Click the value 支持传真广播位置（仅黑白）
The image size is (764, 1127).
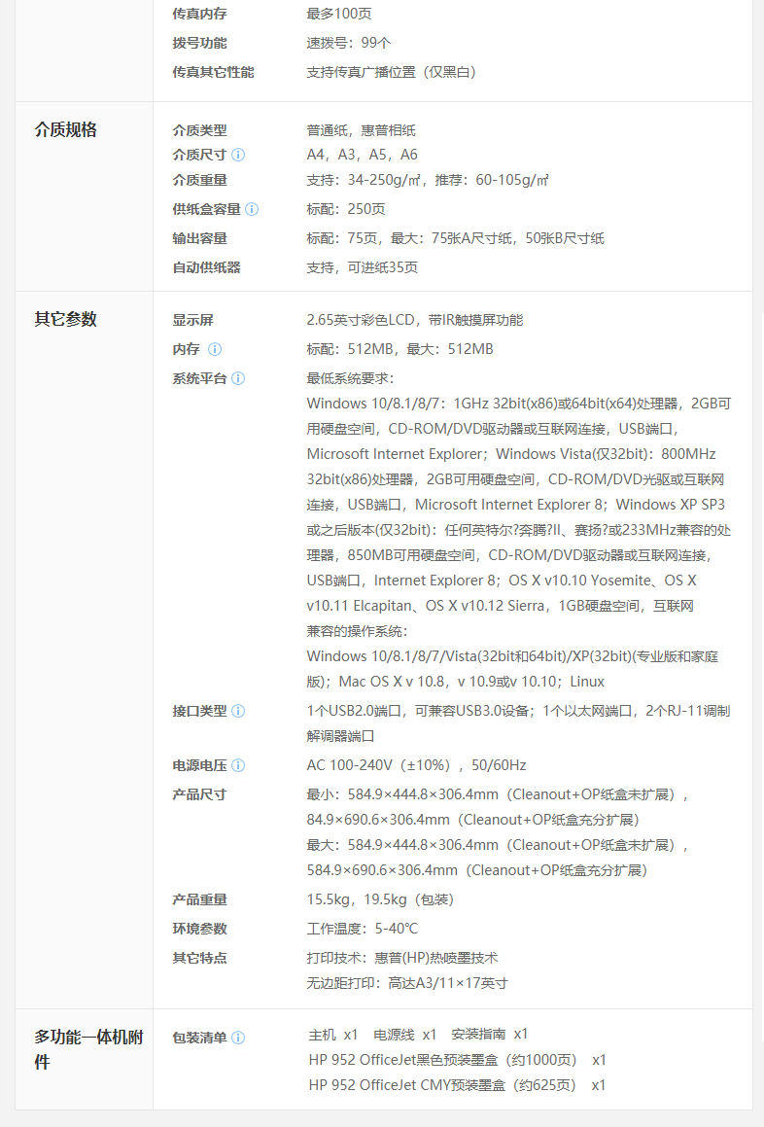tap(392, 73)
